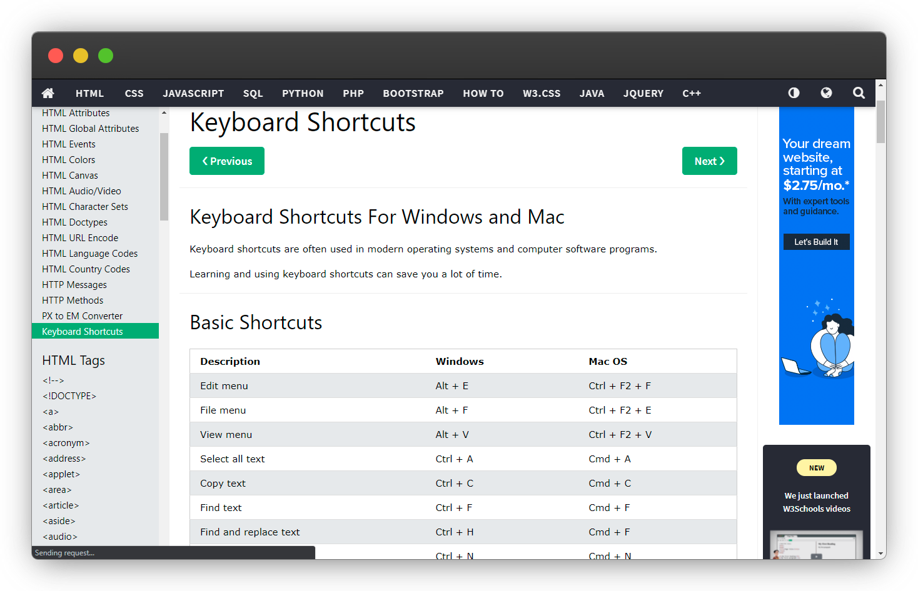Open the CSS tutorial menu
Image resolution: width=918 pixels, height=591 pixels.
click(134, 93)
